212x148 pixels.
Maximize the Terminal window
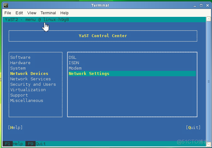(x=201, y=5)
